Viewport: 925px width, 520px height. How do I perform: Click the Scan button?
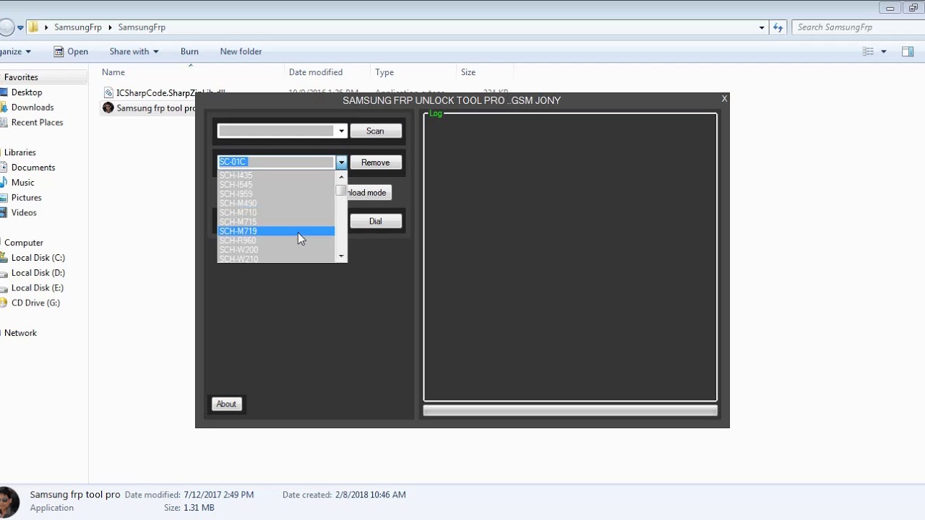coord(376,131)
